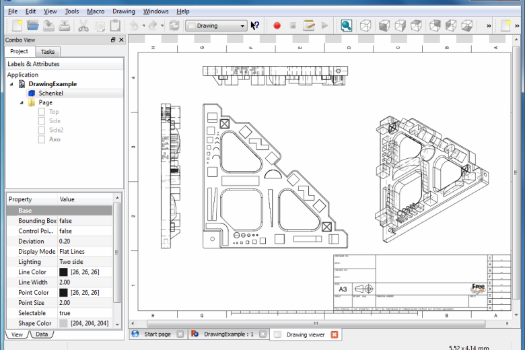Click the Paste clipboard icon
This screenshot has width=525, height=350.
point(115,26)
